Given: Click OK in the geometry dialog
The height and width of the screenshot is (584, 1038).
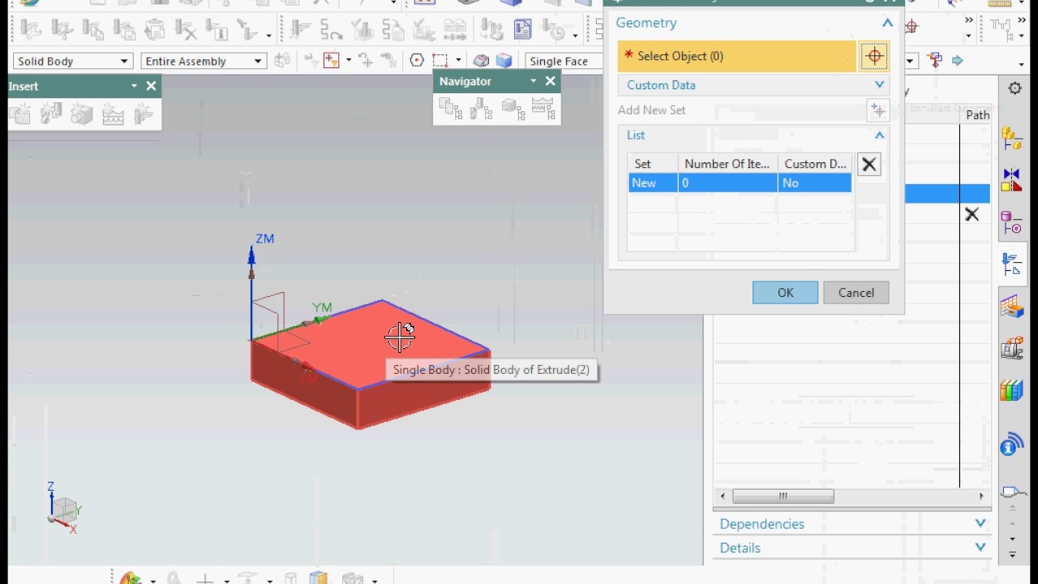Looking at the screenshot, I should [785, 293].
